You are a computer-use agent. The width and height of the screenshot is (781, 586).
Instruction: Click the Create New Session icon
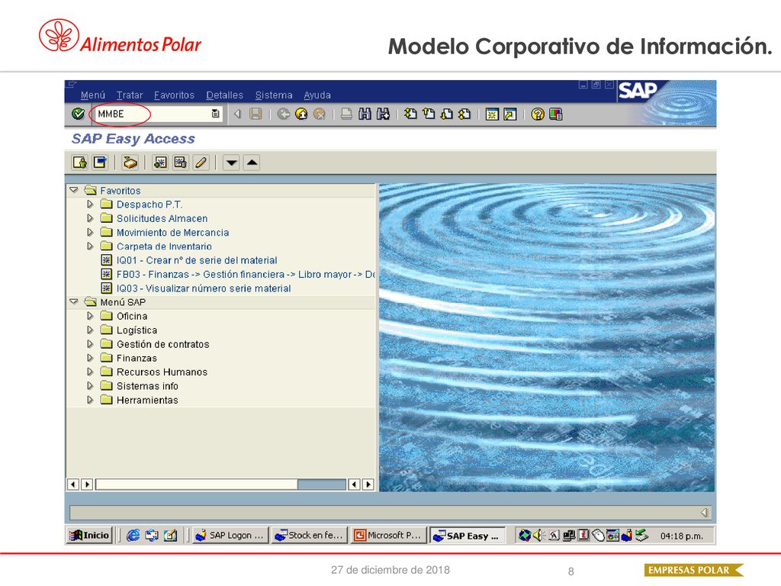pyautogui.click(x=492, y=114)
